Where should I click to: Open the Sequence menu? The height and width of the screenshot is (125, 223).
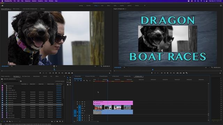28,1
